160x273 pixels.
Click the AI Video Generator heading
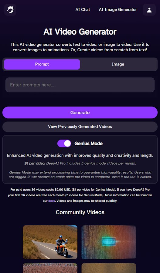[80, 32]
